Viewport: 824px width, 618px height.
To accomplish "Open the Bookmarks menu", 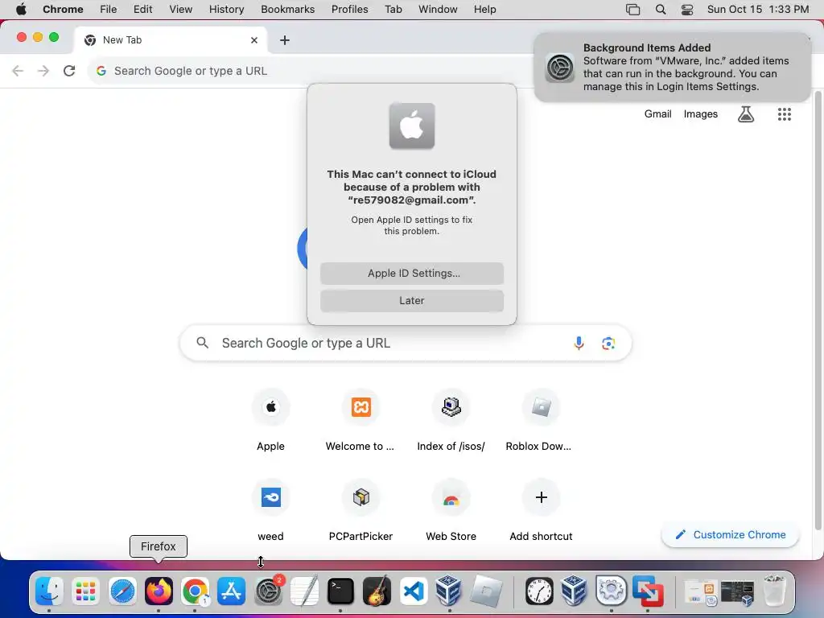I will 287,10.
